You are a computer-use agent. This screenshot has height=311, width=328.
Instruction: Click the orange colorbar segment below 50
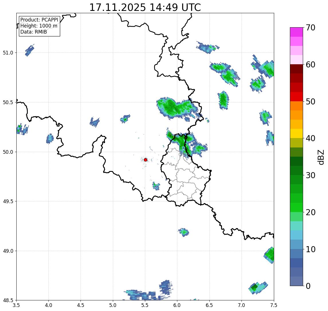coord(296,106)
